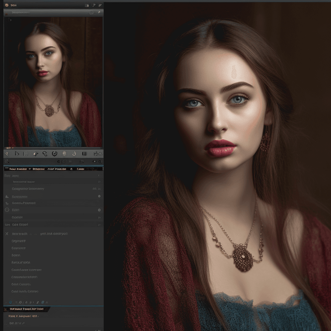
Task: Click the play triangle icon in the toolbar
Action: [x=17, y=154]
